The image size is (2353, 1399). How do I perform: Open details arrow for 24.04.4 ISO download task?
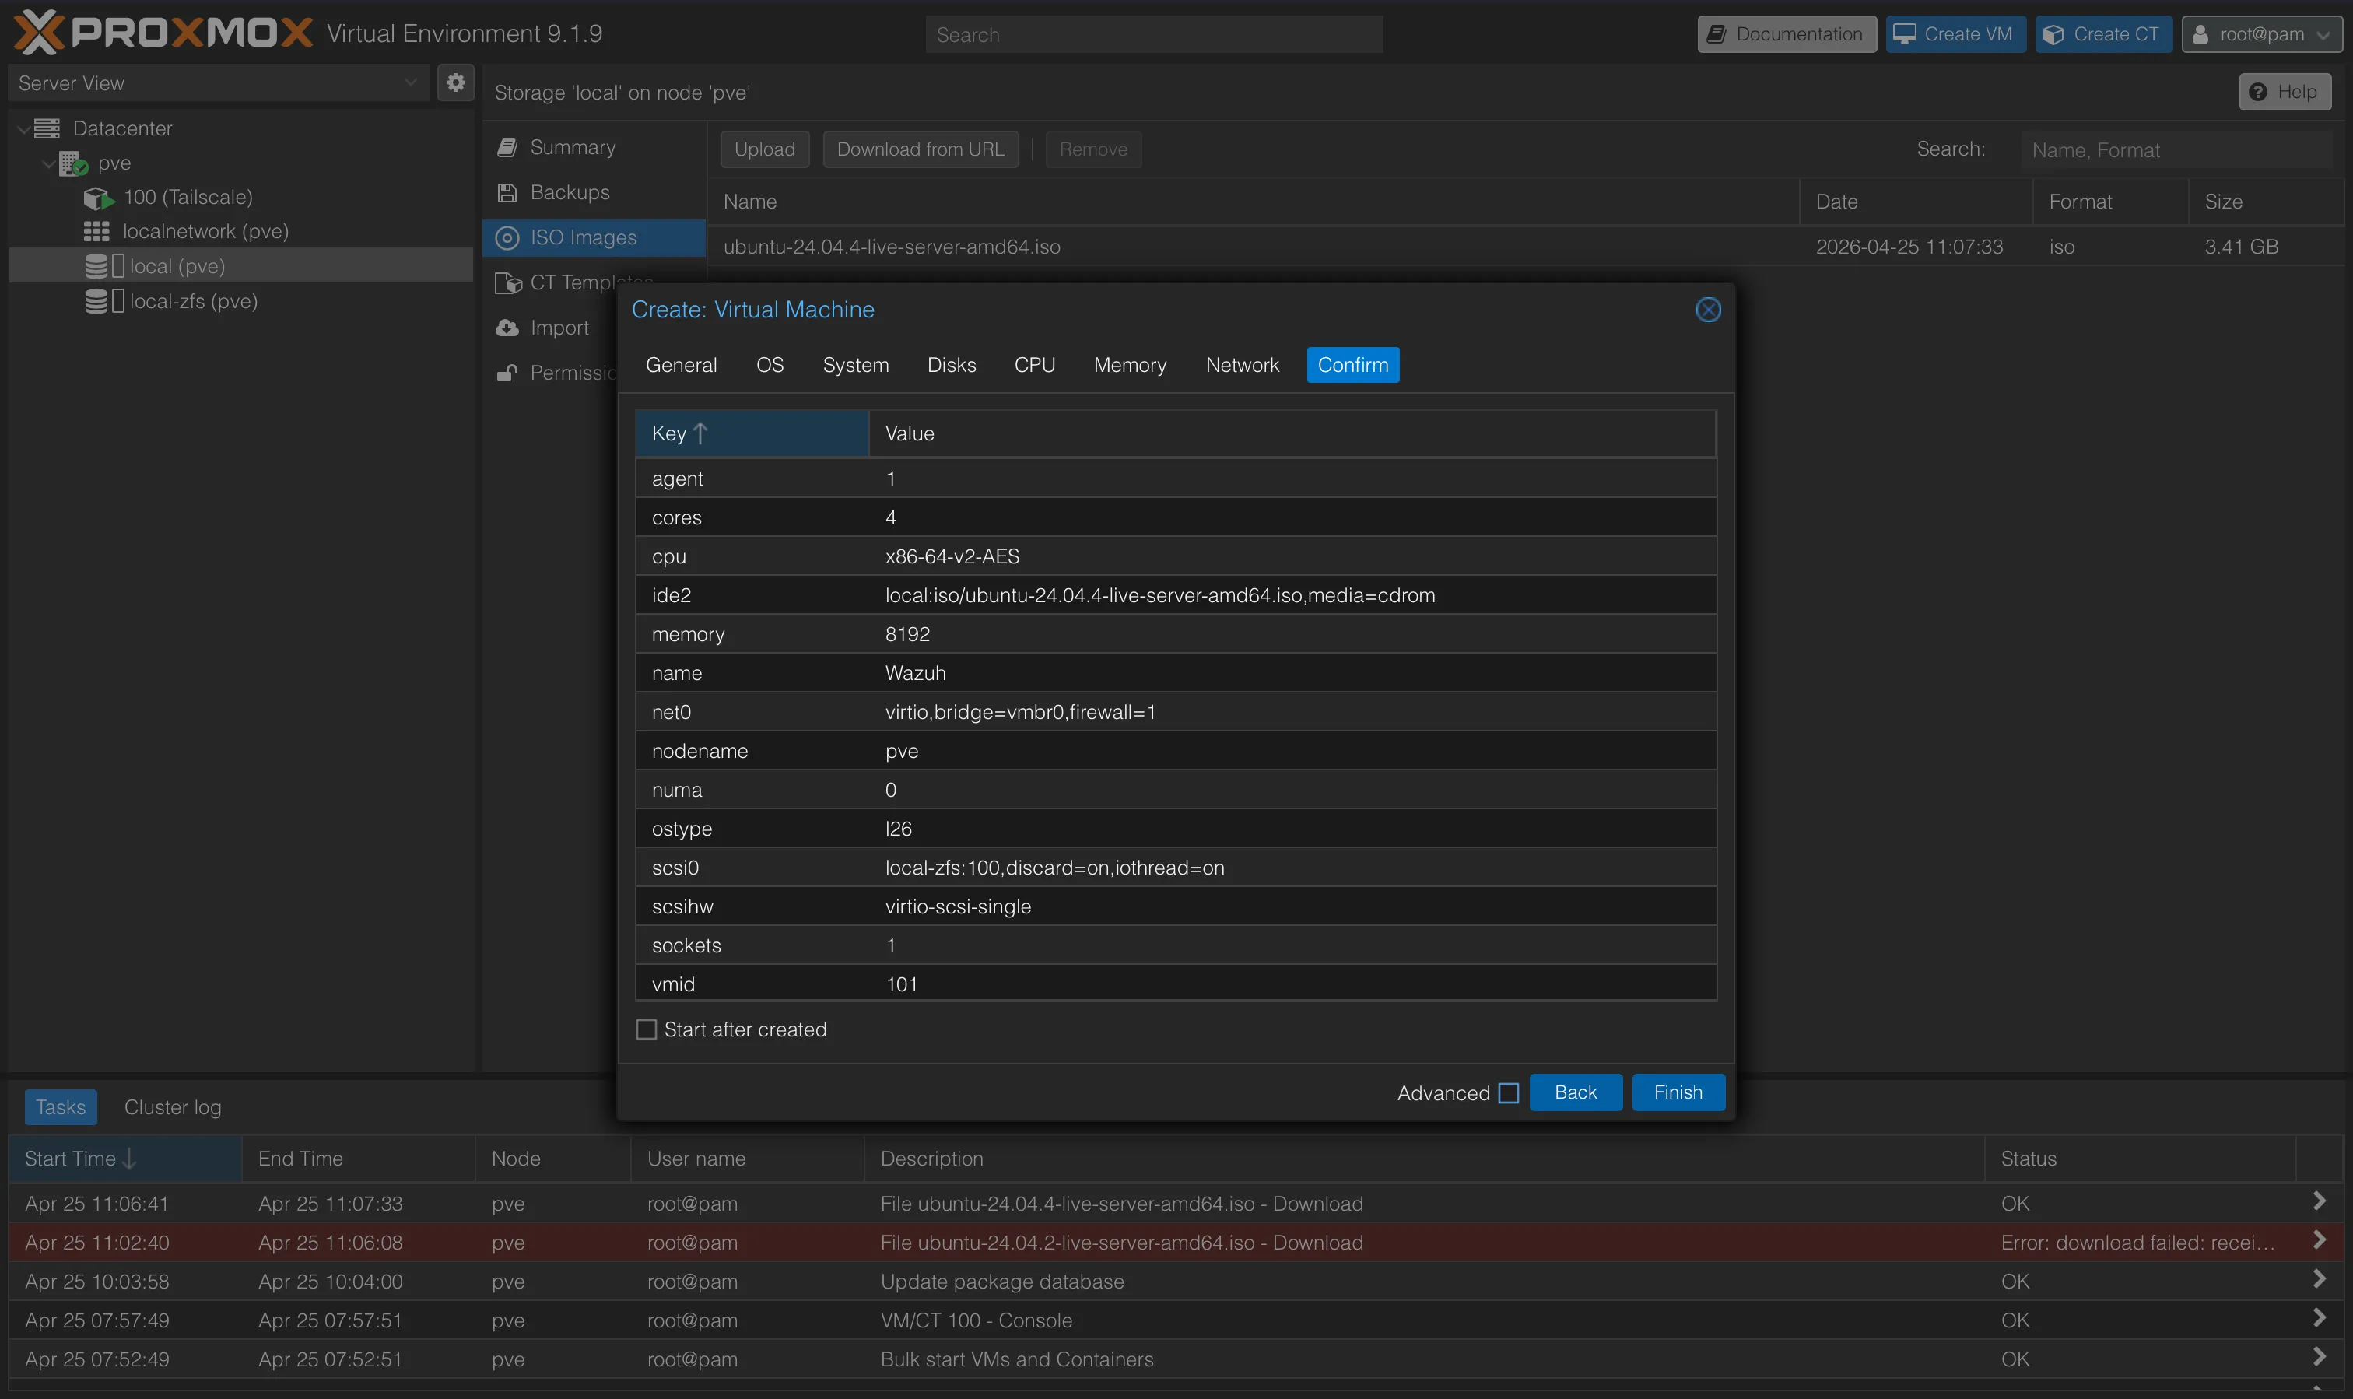2319,1201
